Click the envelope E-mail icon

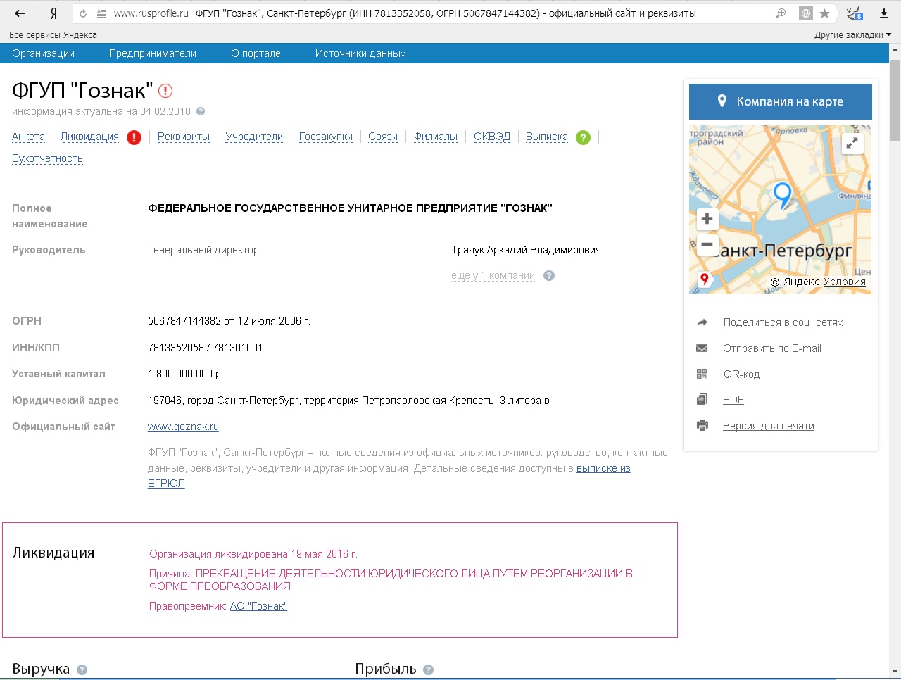pyautogui.click(x=702, y=348)
